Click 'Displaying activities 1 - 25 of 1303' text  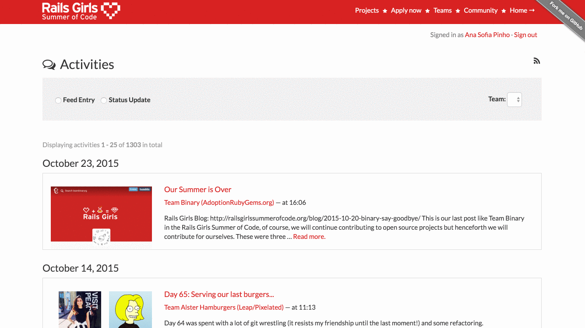[x=102, y=145]
